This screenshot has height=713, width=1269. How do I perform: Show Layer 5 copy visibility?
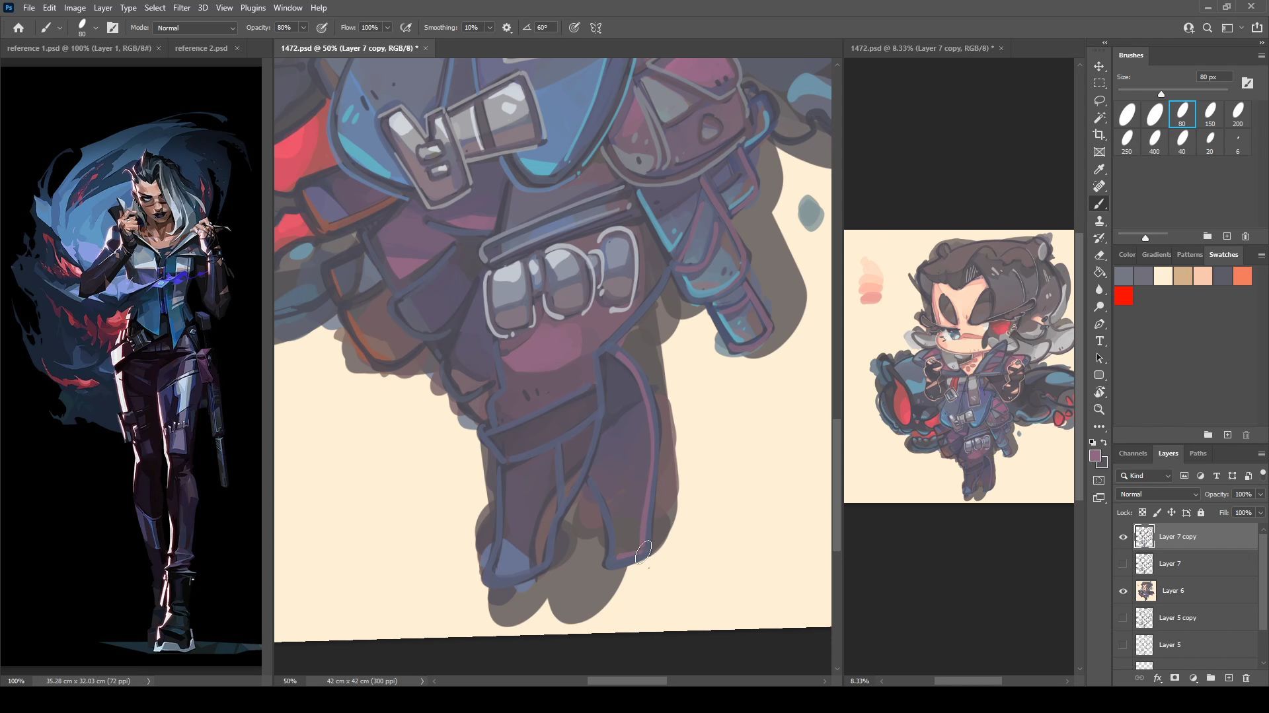click(1123, 618)
